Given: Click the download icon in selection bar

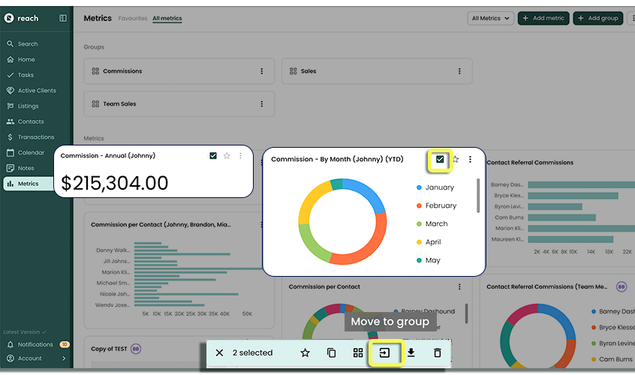Looking at the screenshot, I should pos(411,352).
